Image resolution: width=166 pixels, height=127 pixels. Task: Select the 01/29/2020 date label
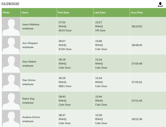point(10,4)
